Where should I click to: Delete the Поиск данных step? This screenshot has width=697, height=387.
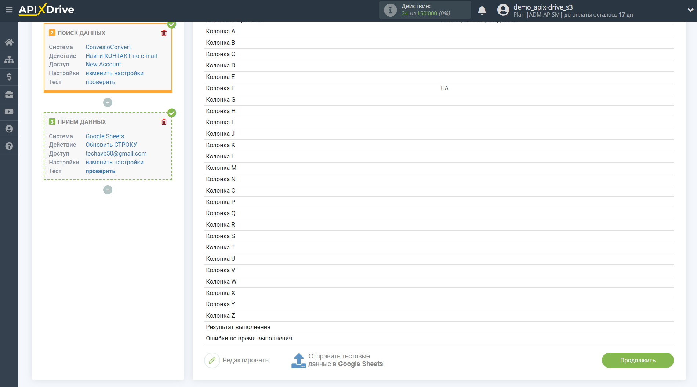[164, 33]
